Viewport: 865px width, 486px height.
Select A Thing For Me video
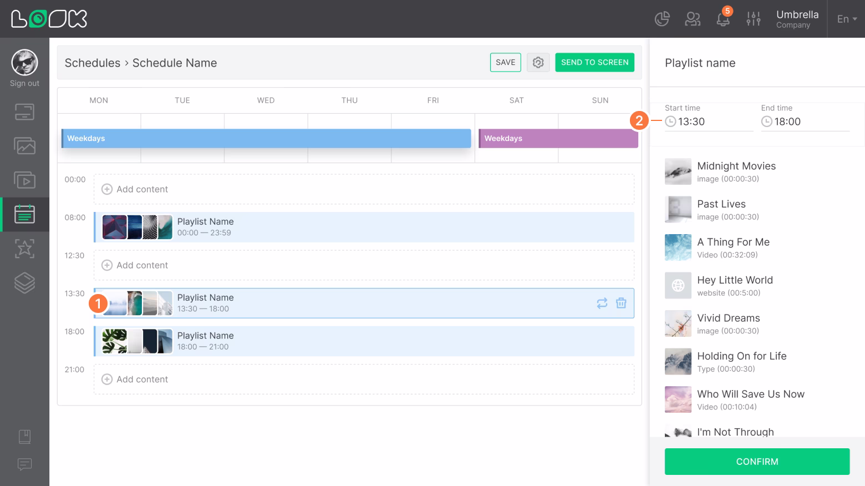pyautogui.click(x=757, y=247)
